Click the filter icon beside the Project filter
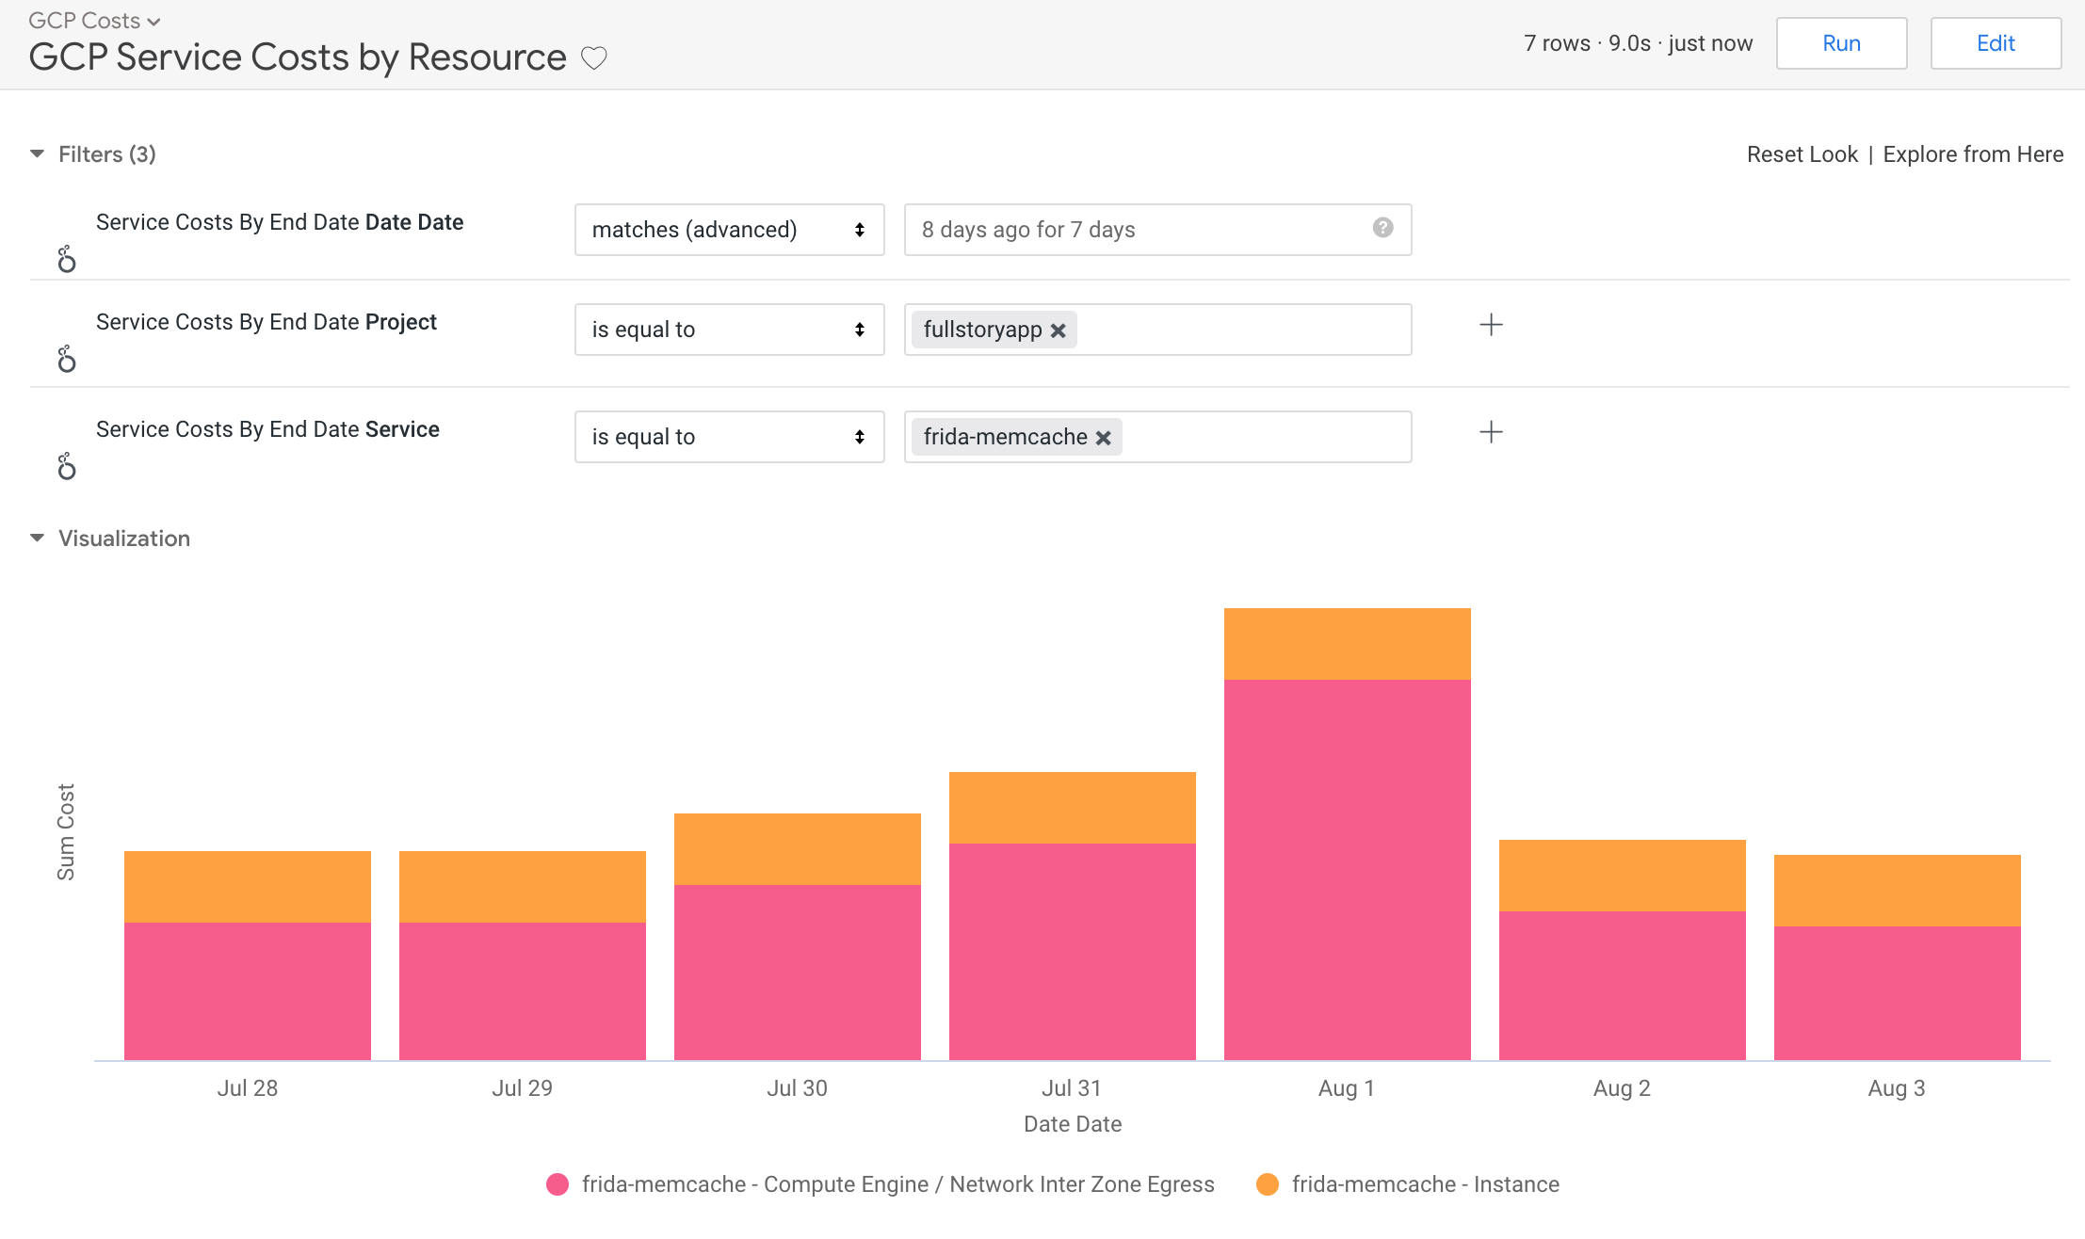The height and width of the screenshot is (1239, 2085). (x=66, y=358)
